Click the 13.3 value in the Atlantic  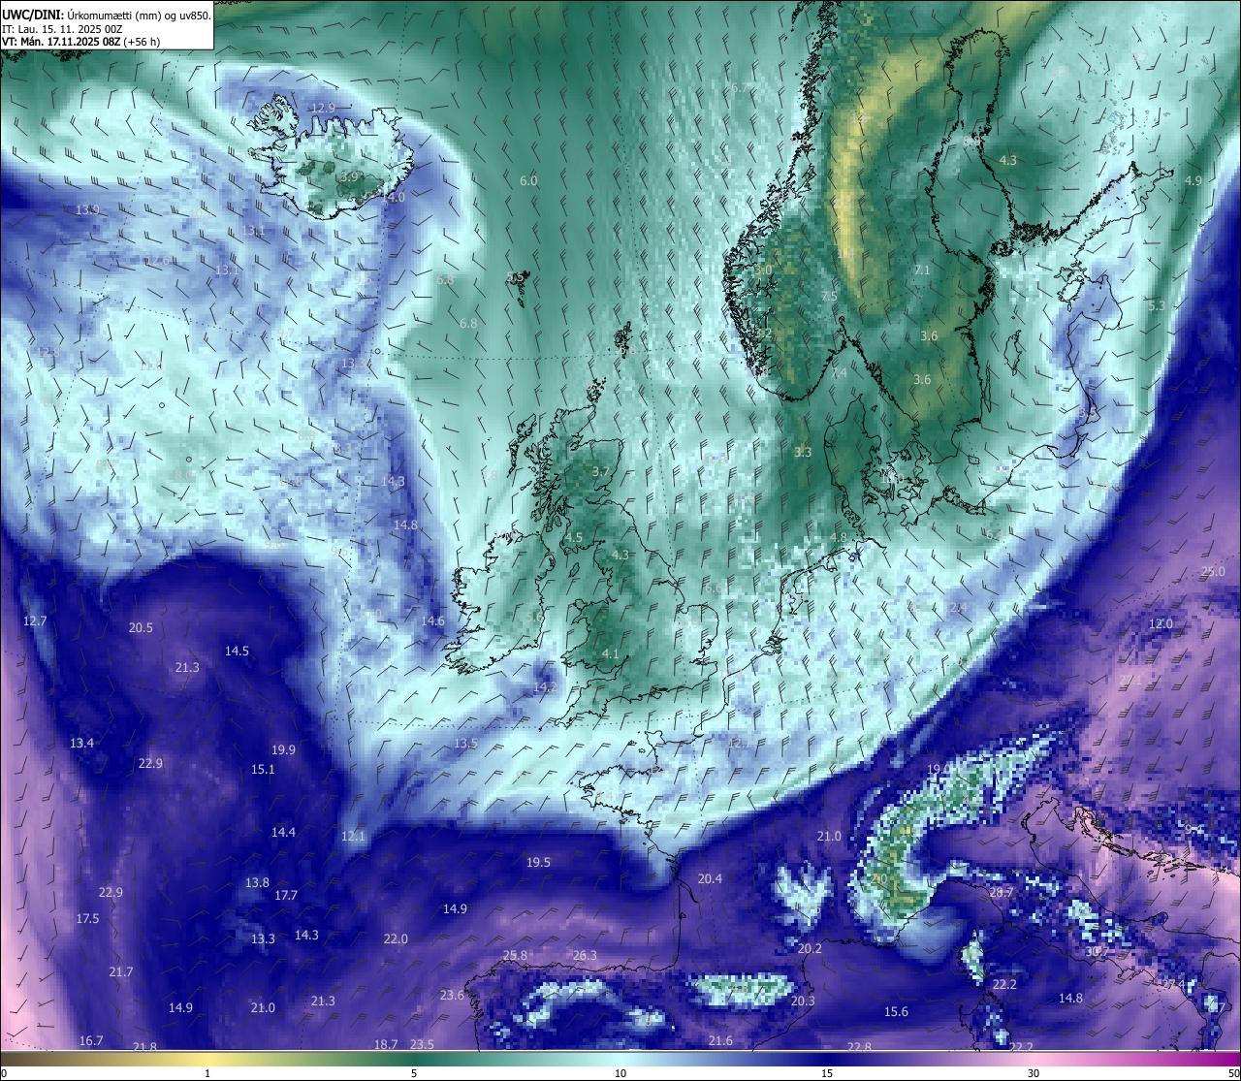pyautogui.click(x=263, y=939)
